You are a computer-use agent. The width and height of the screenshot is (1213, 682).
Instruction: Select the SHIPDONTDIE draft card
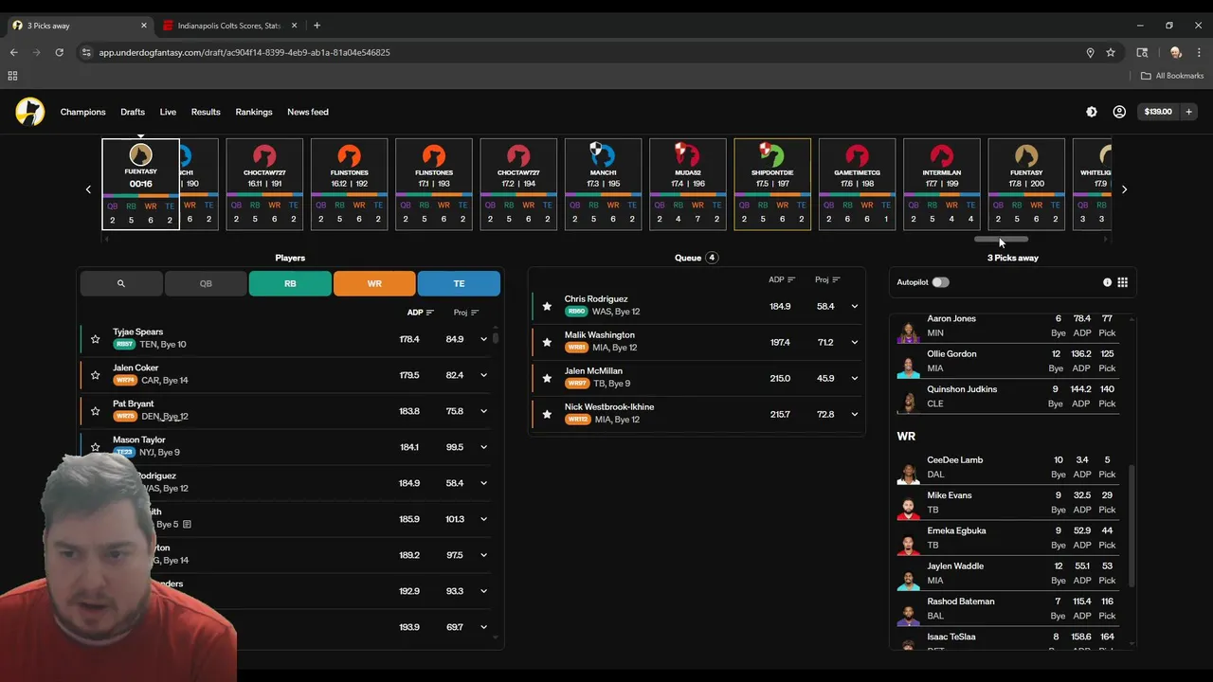click(x=772, y=184)
